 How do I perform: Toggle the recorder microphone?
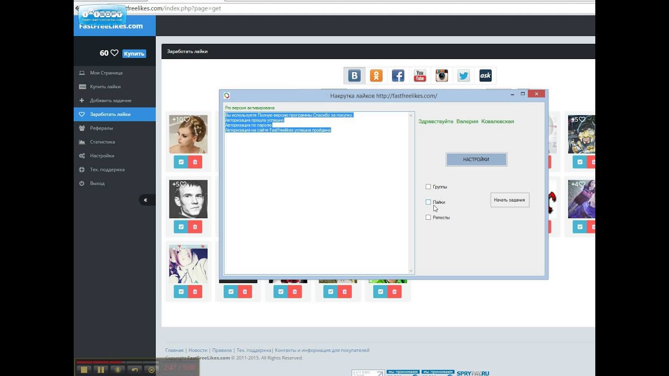(118, 370)
